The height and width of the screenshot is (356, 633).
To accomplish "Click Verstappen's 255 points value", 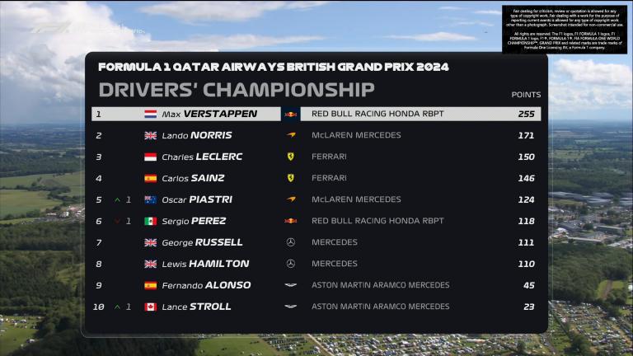I will click(527, 115).
